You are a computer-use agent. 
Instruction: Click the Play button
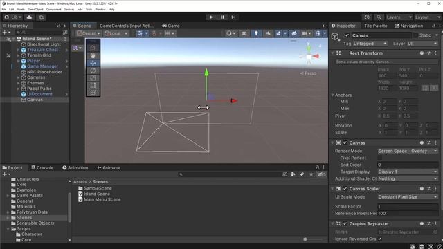point(211,17)
